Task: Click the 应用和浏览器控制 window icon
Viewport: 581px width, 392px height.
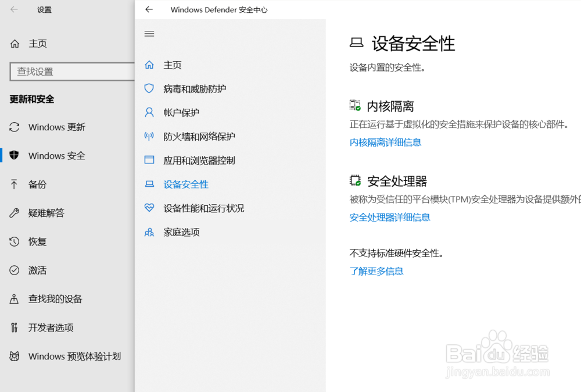Action: pyautogui.click(x=149, y=160)
